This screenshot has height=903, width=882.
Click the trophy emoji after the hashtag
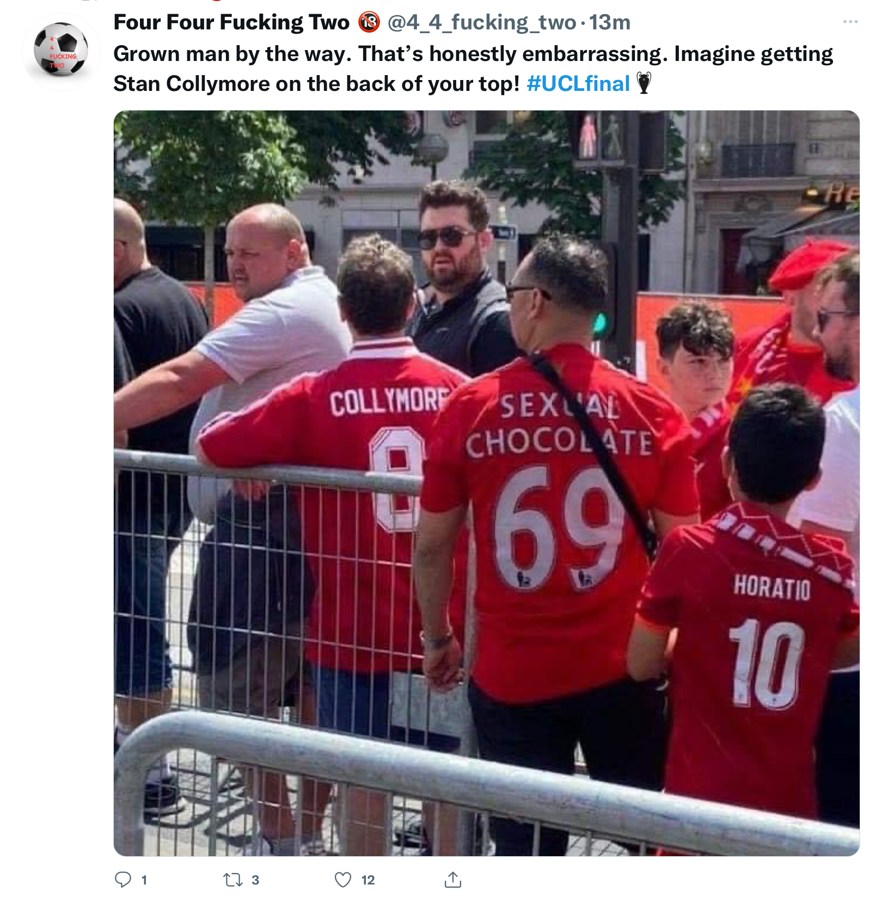point(644,83)
